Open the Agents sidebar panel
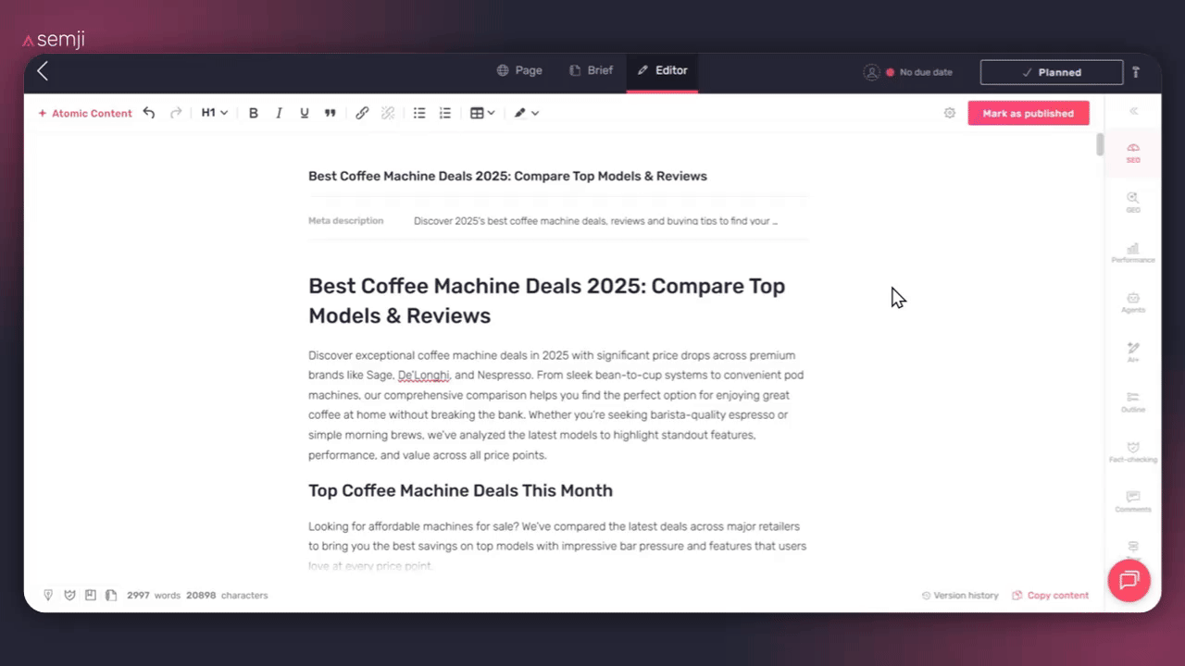 pyautogui.click(x=1133, y=302)
